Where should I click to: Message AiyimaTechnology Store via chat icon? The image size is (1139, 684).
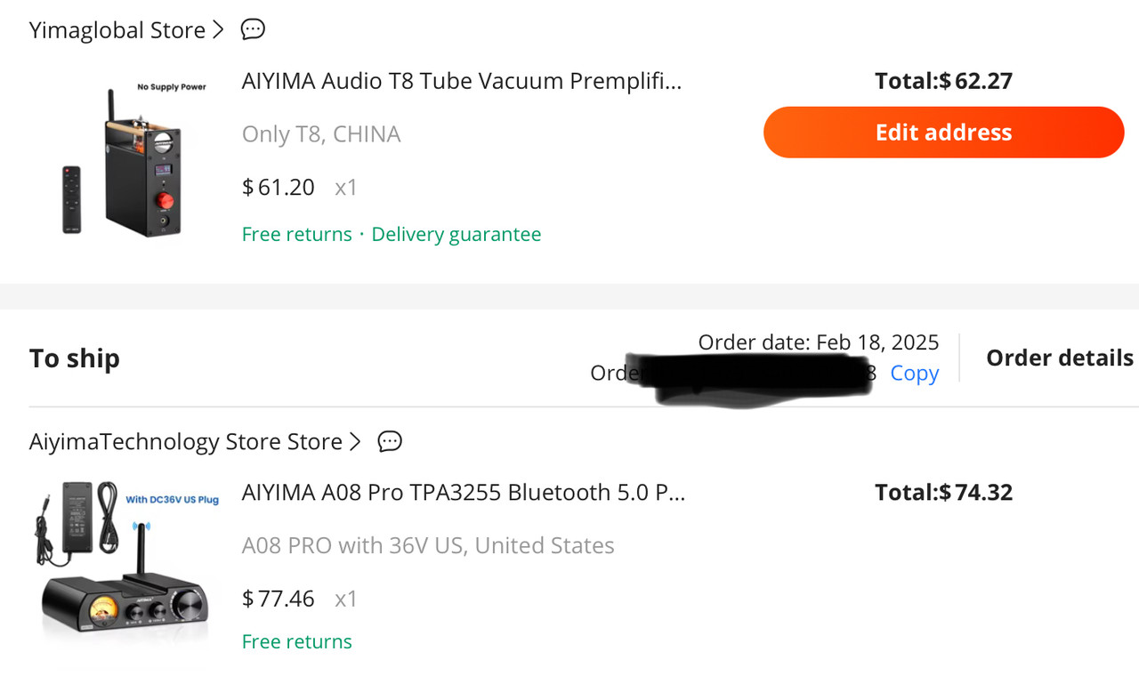pyautogui.click(x=390, y=441)
